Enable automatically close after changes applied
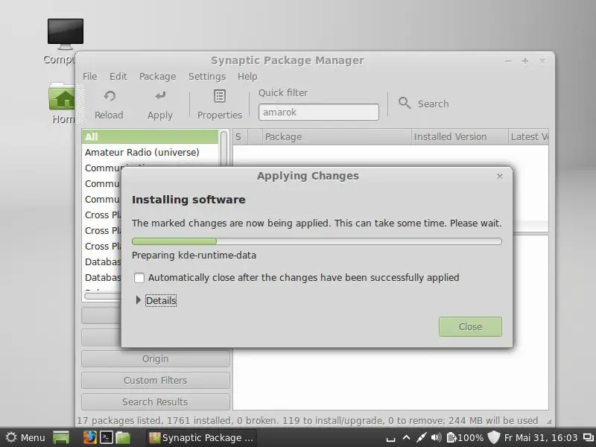The width and height of the screenshot is (596, 447). point(139,278)
